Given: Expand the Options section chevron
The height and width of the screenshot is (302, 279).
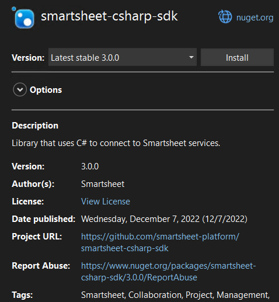Looking at the screenshot, I should [20, 89].
